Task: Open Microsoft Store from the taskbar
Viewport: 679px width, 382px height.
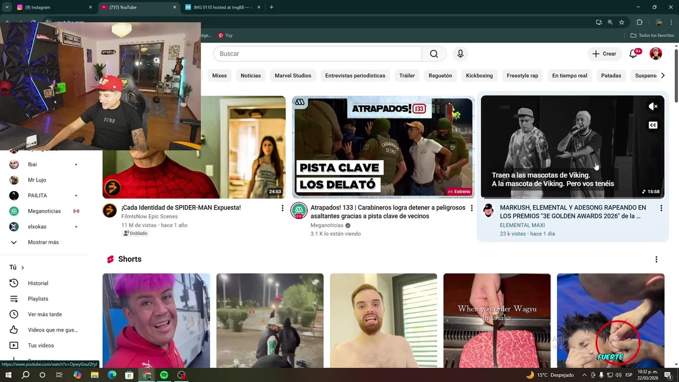Action: pos(129,375)
